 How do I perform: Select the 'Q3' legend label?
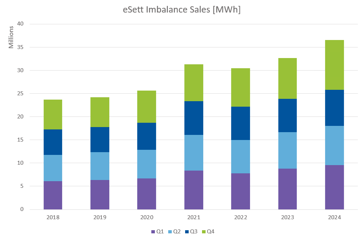pyautogui.click(x=194, y=231)
